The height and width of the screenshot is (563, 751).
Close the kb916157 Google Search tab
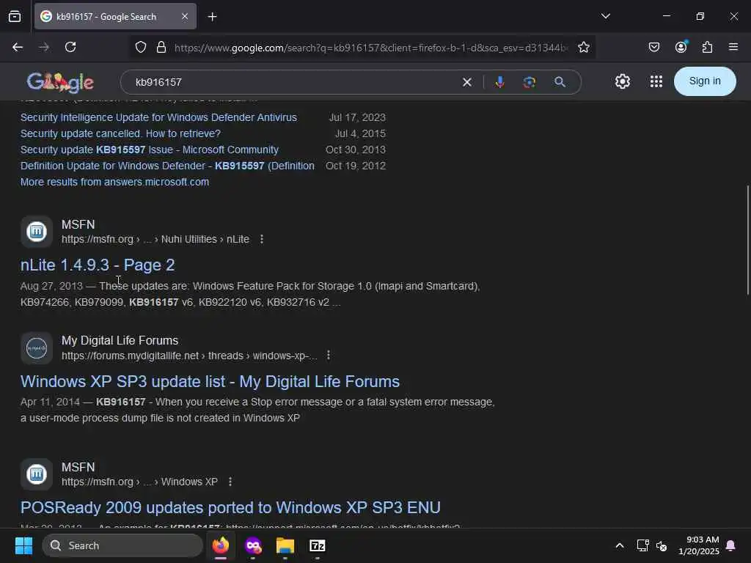(185, 16)
